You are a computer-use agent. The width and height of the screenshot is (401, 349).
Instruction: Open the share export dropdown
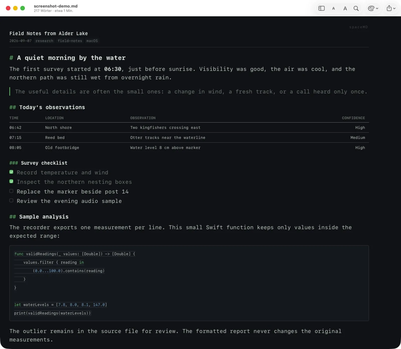391,8
